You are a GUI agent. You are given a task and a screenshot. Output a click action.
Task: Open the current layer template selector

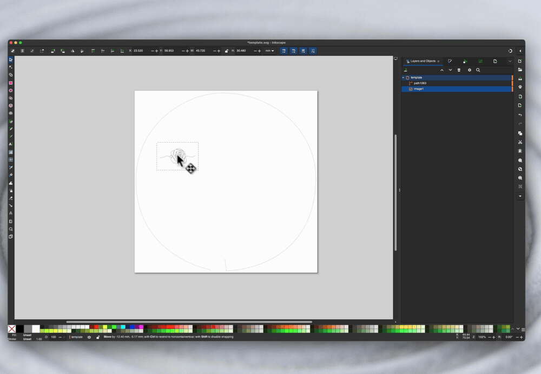click(76, 337)
